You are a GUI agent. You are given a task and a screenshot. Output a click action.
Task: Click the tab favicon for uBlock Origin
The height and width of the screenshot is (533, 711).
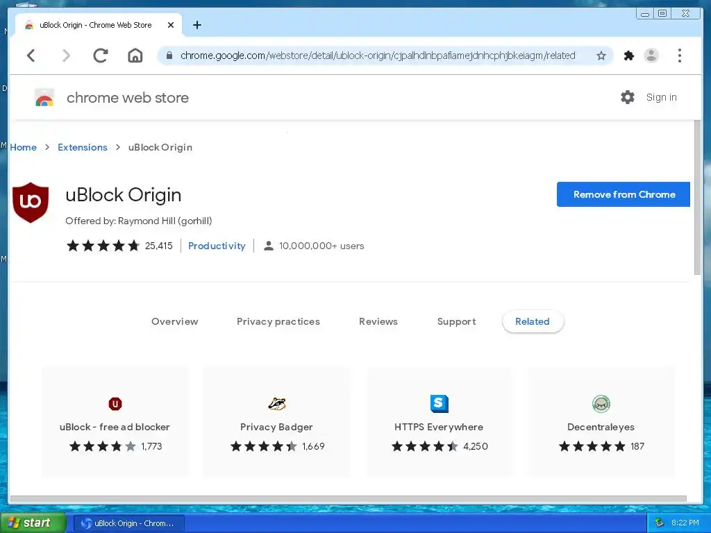(x=29, y=25)
